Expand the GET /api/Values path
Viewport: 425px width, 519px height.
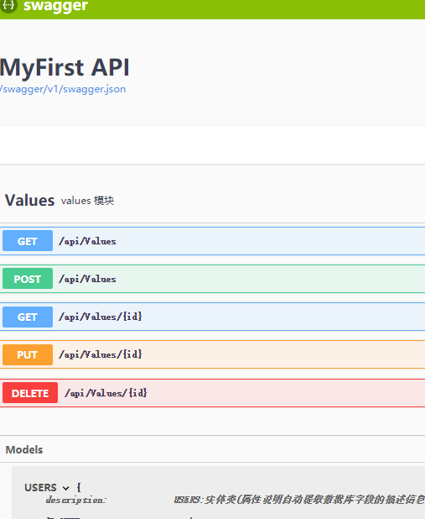(x=87, y=241)
